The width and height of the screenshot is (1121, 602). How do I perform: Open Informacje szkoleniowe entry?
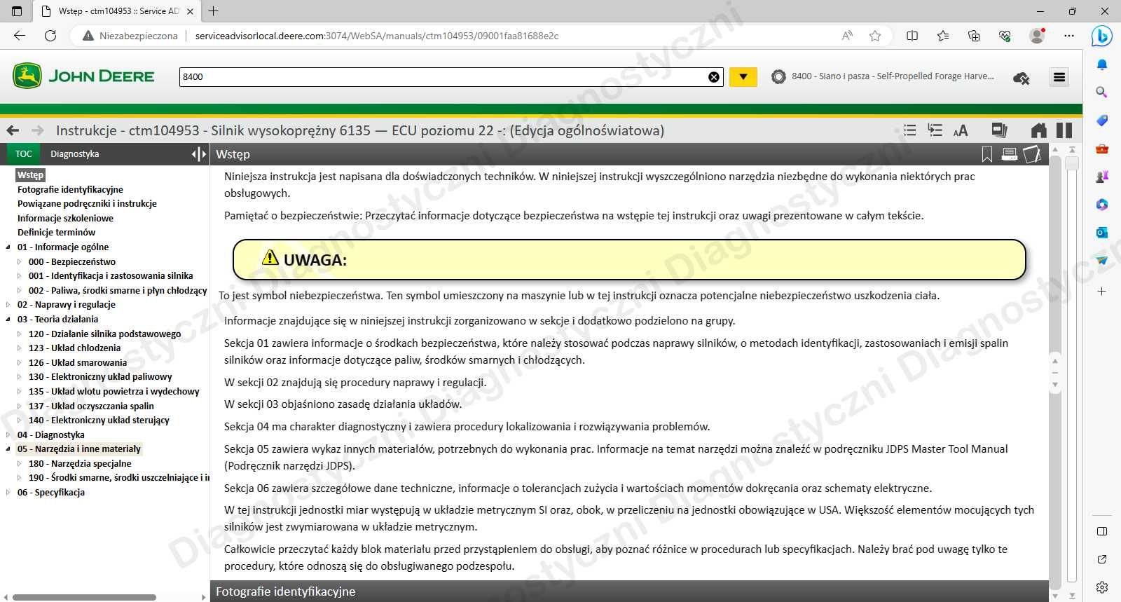[x=65, y=218]
